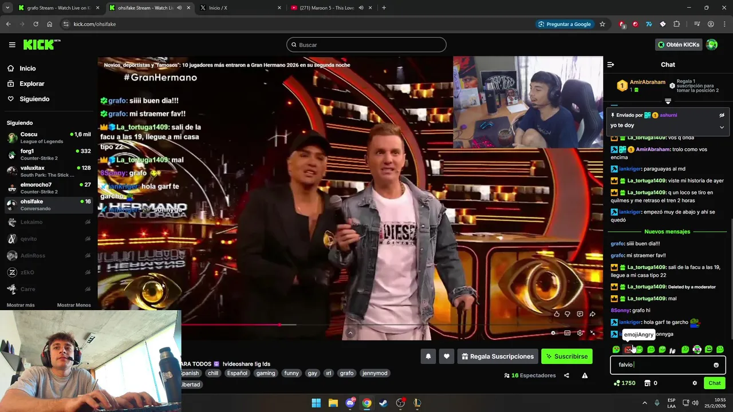The width and height of the screenshot is (733, 412).
Task: Open the elmorocho7 channel in the sidebar
Action: pos(49,188)
